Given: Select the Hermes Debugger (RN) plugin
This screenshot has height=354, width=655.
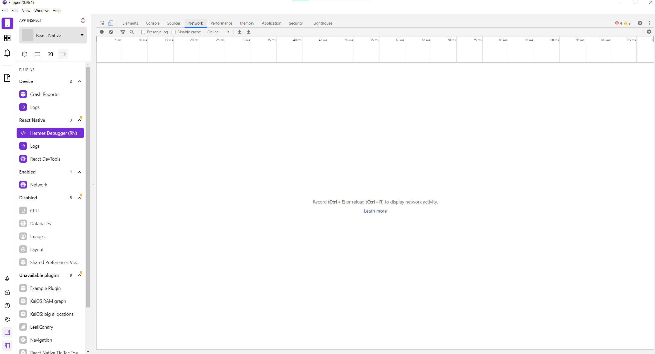Looking at the screenshot, I should [x=50, y=133].
